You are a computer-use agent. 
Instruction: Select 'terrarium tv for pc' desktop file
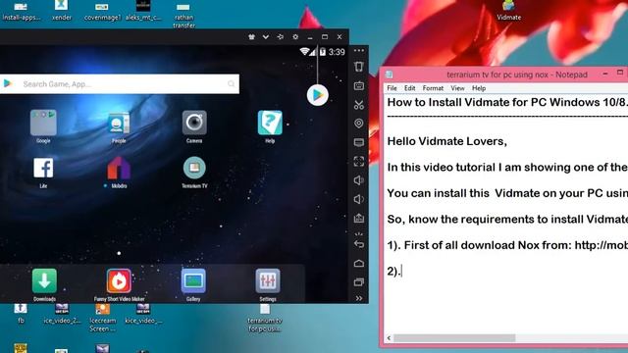(x=265, y=318)
